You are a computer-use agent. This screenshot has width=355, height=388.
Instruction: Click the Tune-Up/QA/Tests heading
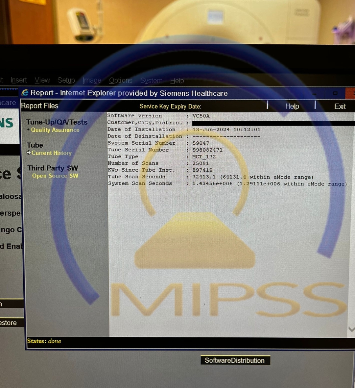pyautogui.click(x=57, y=122)
